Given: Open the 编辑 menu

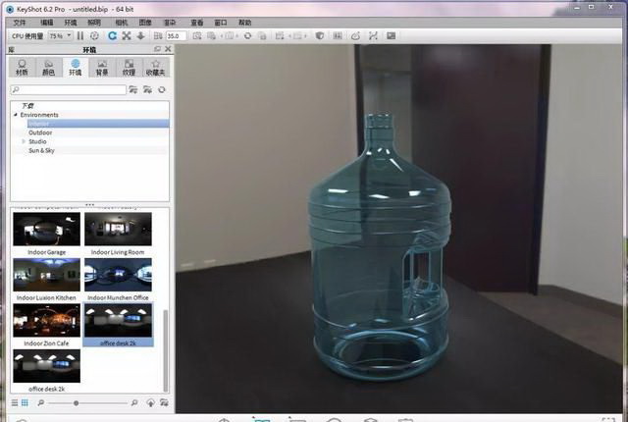Looking at the screenshot, I should [x=47, y=23].
